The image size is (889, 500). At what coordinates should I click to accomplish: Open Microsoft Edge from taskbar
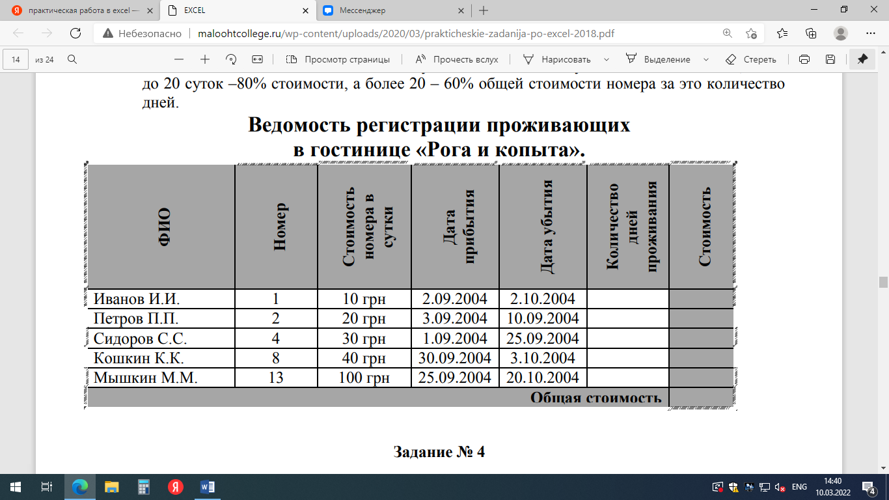tap(80, 486)
